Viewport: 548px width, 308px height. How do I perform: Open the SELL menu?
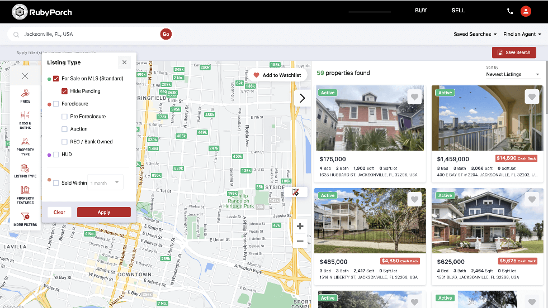(x=458, y=11)
